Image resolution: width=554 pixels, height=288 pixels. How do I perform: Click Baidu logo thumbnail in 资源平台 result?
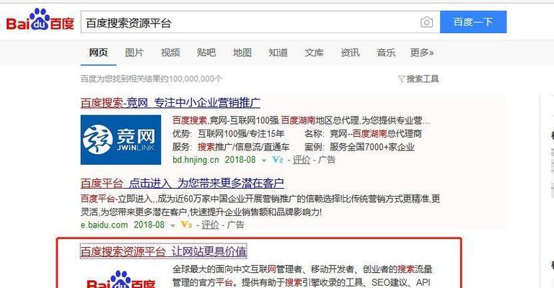(x=121, y=279)
